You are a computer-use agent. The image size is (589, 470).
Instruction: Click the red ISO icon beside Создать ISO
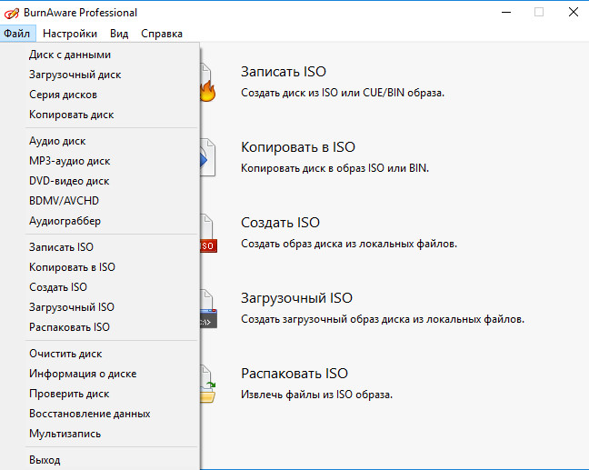tap(208, 234)
